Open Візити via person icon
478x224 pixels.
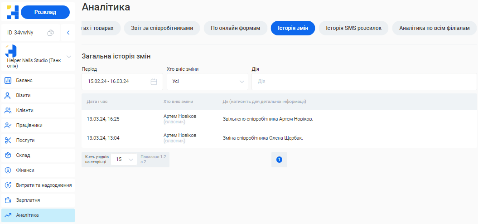point(8,96)
